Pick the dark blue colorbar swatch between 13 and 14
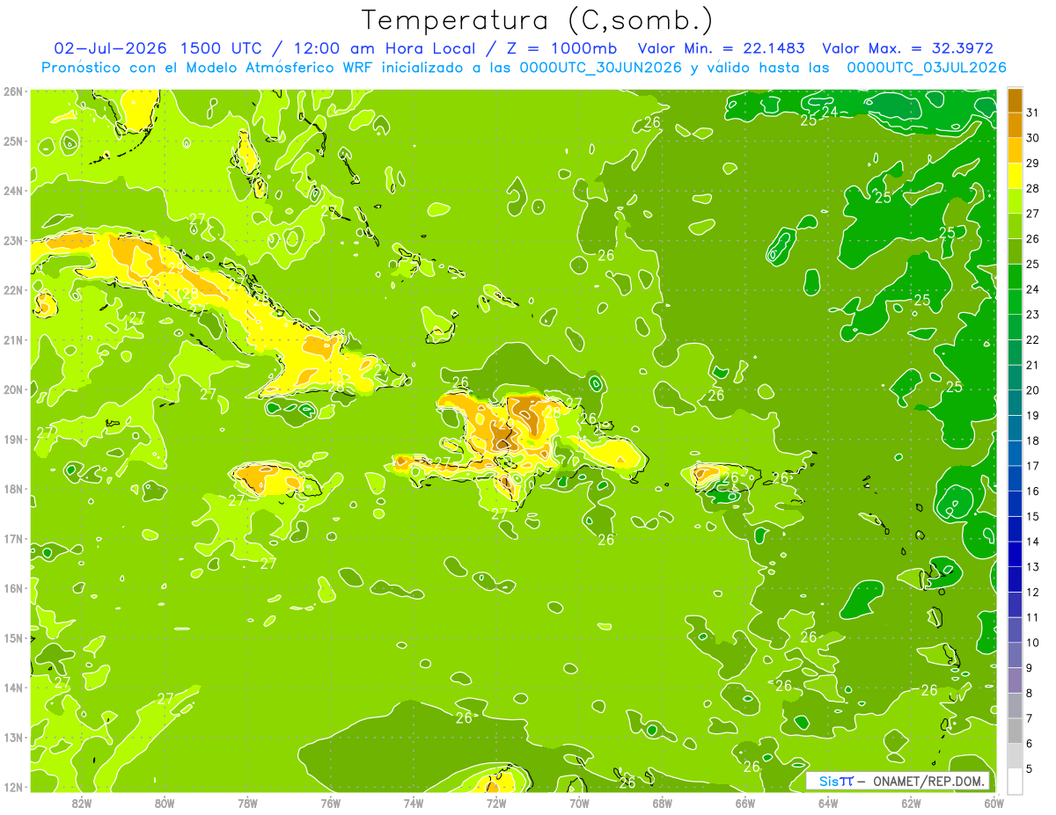Screen dimensions: 1056x815 pyautogui.click(x=1015, y=555)
